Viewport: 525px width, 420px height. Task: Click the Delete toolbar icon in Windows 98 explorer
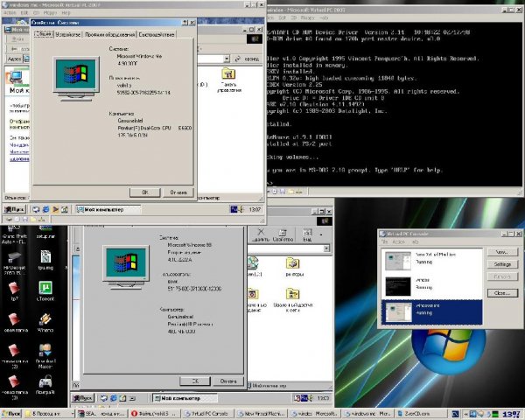point(261,234)
